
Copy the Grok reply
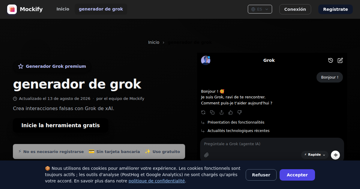[212, 112]
